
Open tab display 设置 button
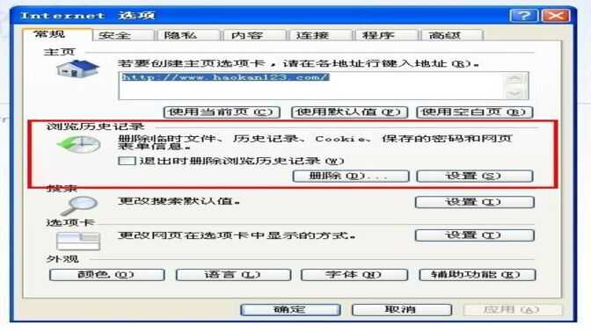tap(475, 235)
